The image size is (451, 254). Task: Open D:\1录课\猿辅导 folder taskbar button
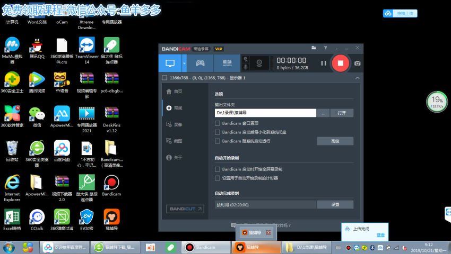click(306, 247)
